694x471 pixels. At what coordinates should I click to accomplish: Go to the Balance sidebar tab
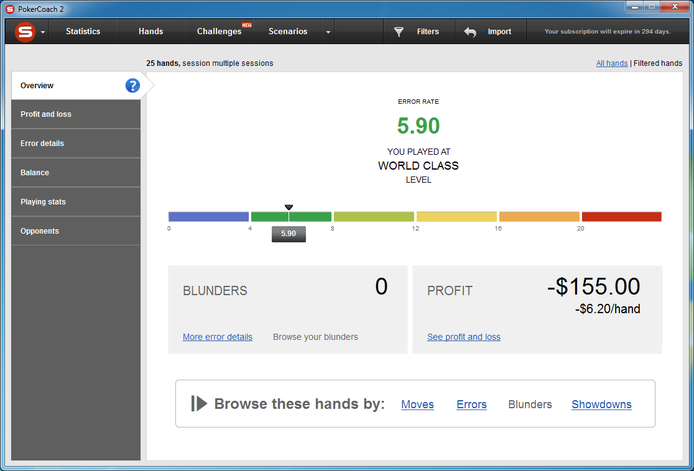coord(76,173)
